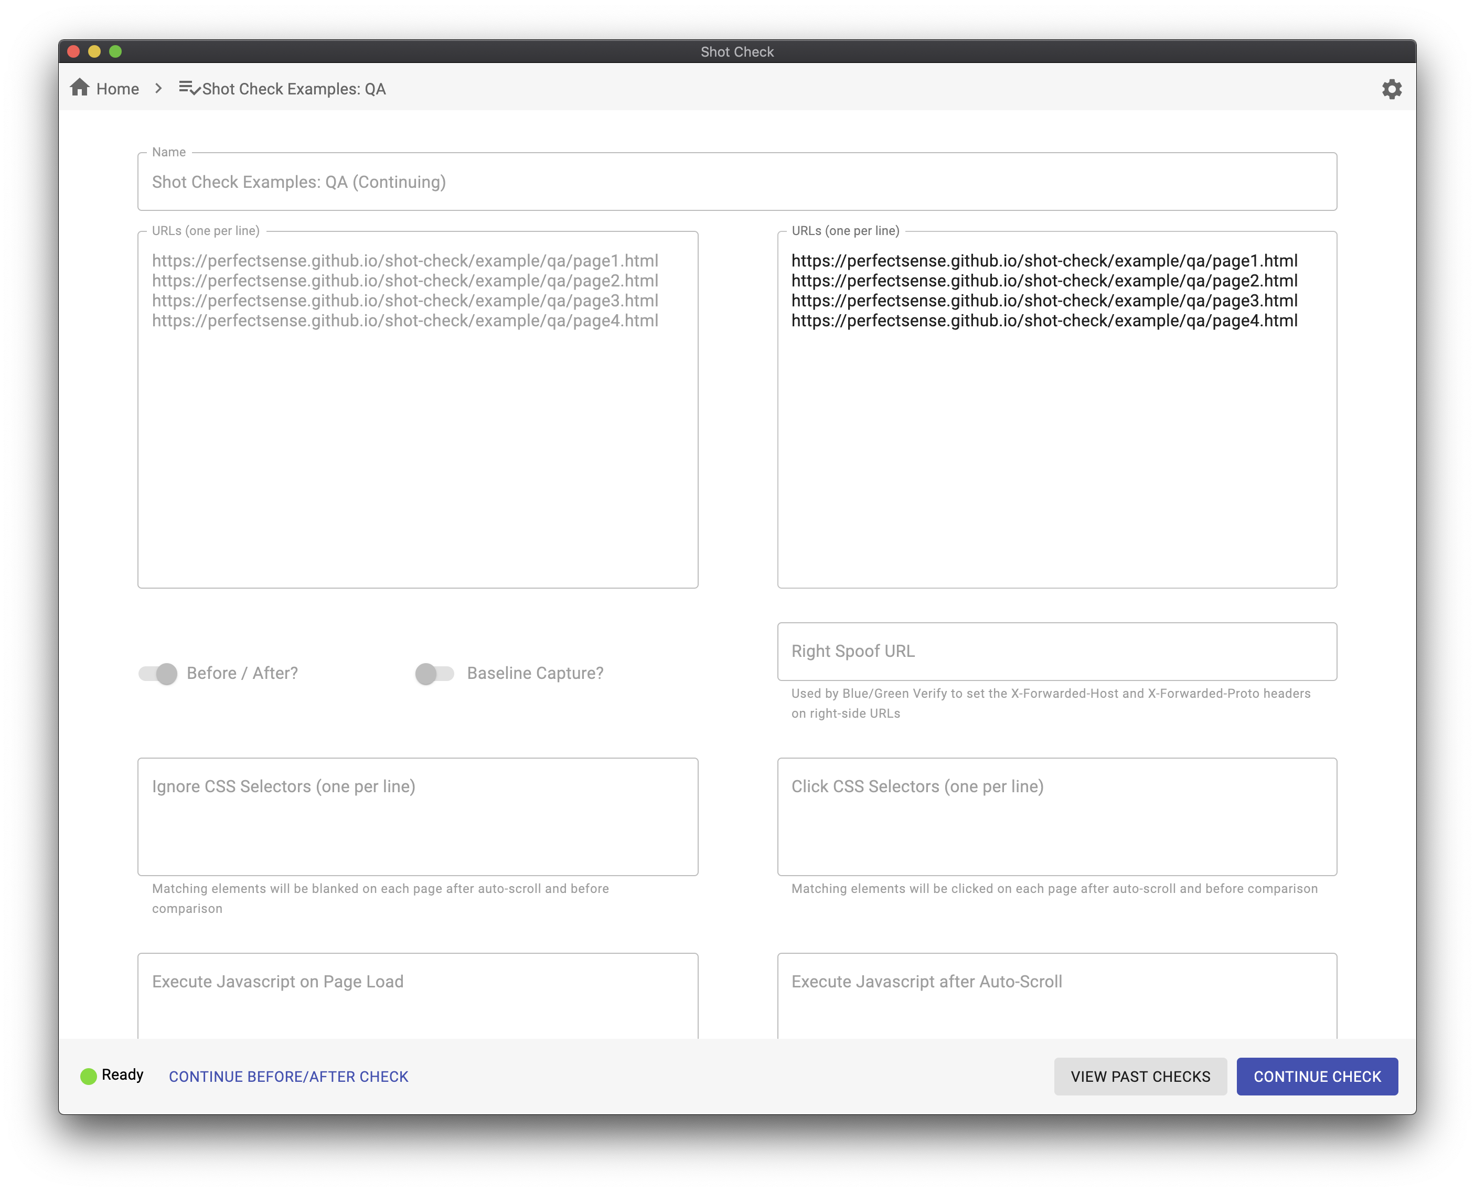Focus Execute Javascript after Auto-Scroll box
Viewport: 1475px width, 1192px height.
pyautogui.click(x=1056, y=996)
